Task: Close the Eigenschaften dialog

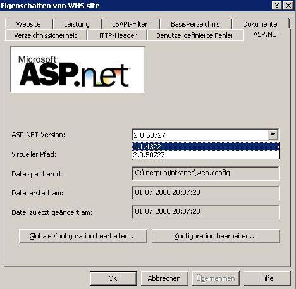Action: [288, 6]
